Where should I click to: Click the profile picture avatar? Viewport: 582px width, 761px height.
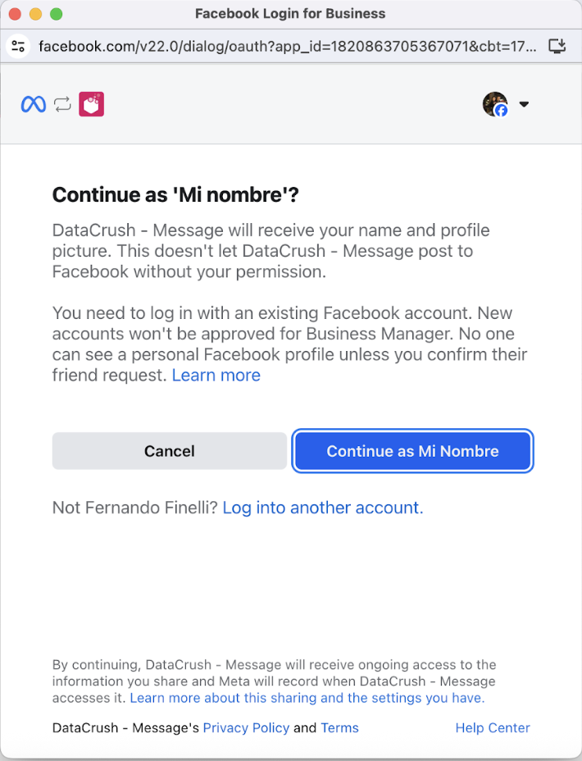(495, 104)
